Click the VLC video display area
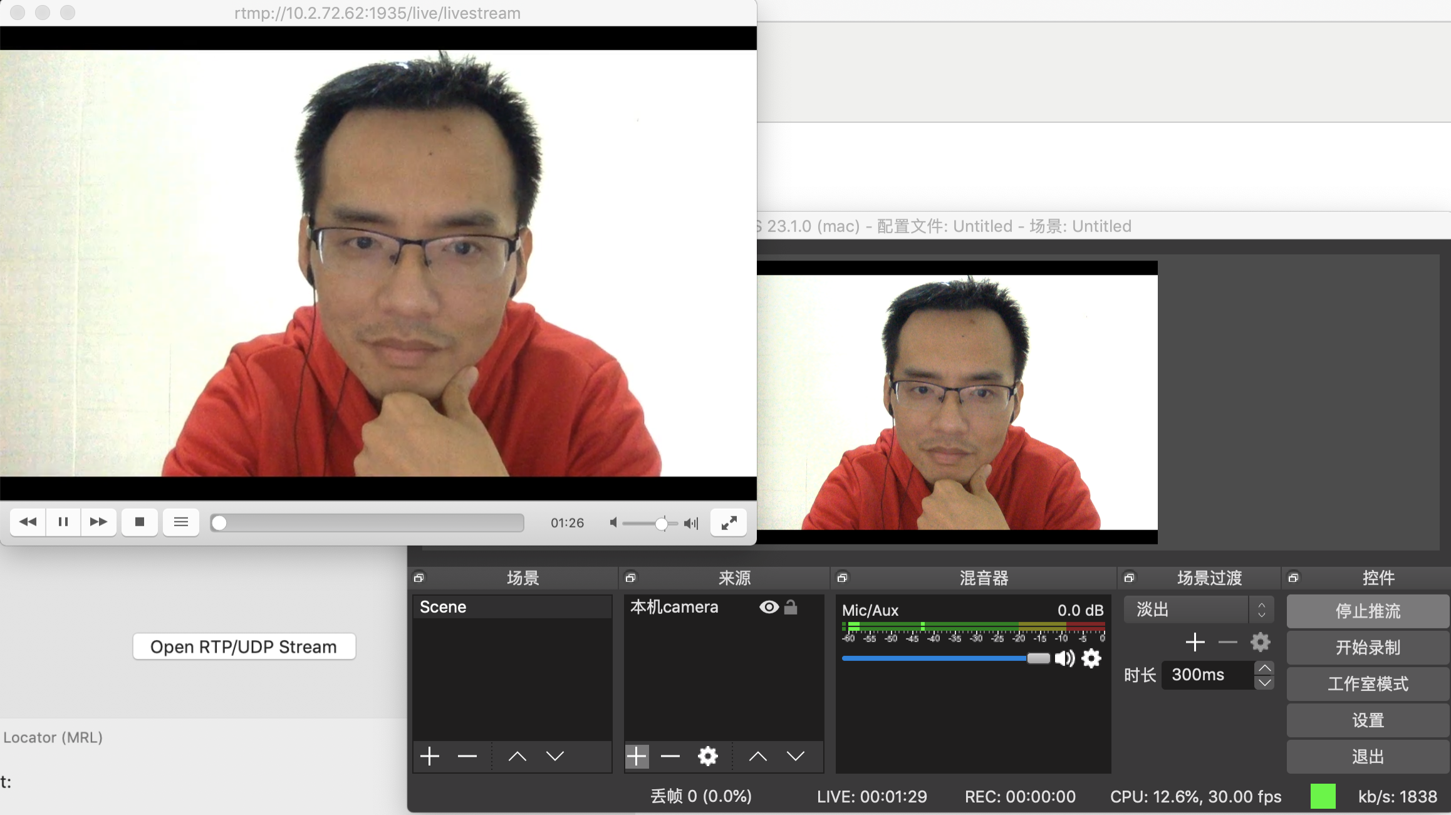 coord(378,263)
